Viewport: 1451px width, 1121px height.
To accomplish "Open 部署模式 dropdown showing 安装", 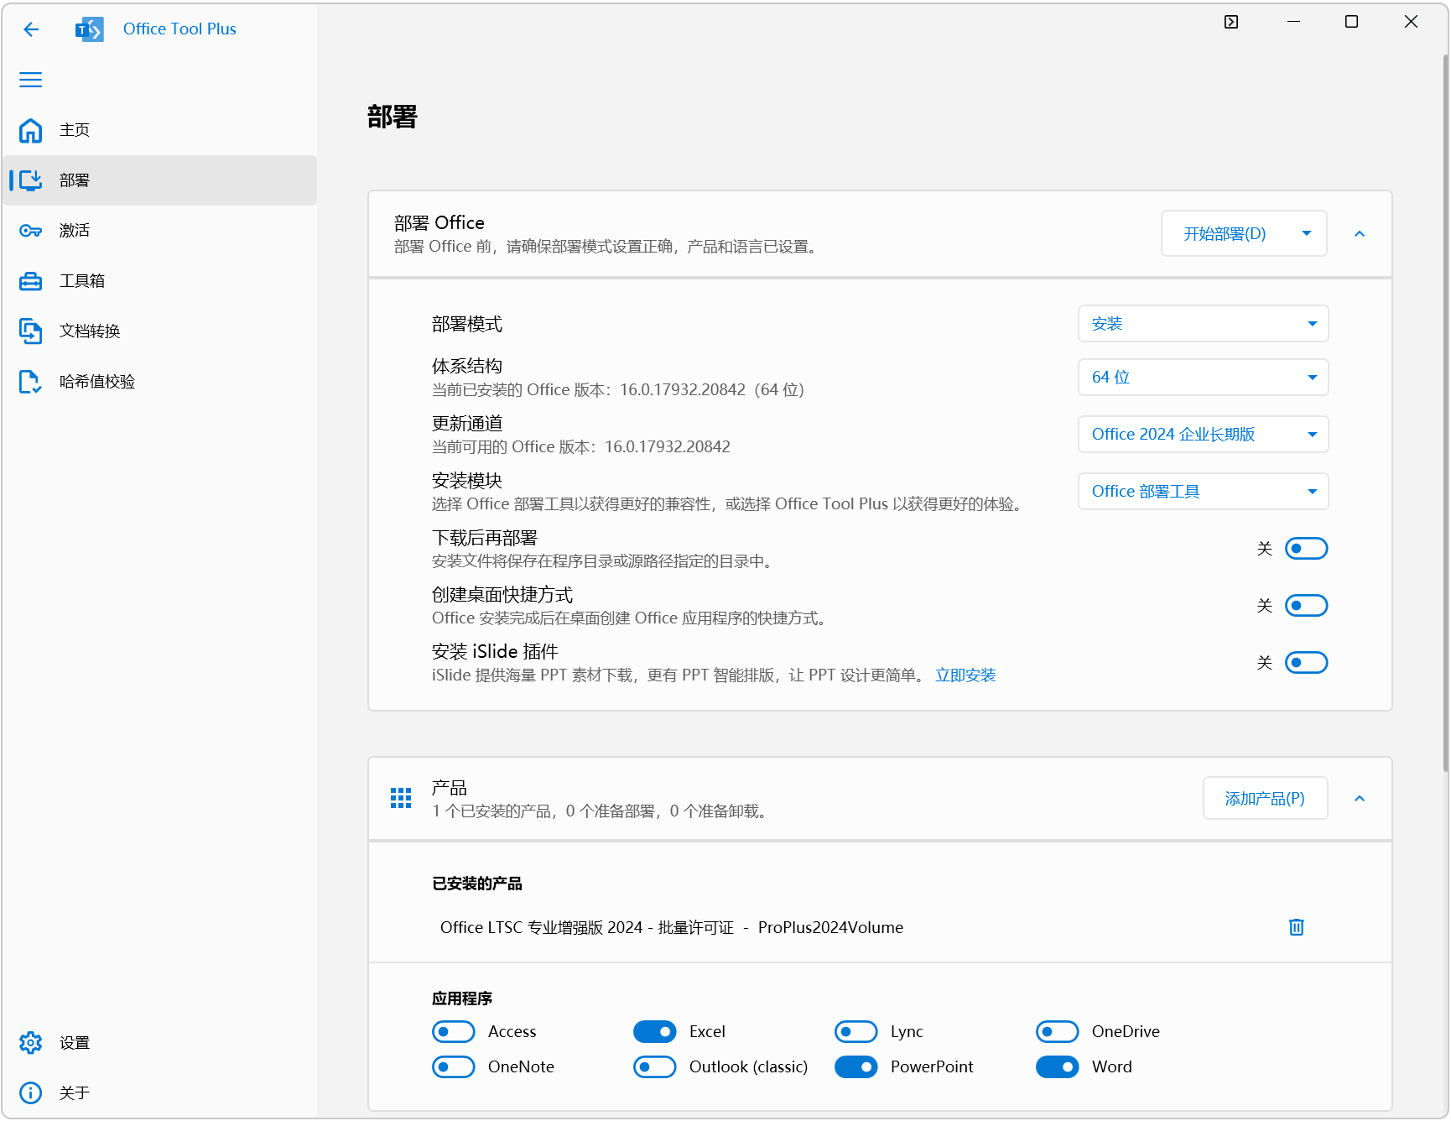I will (1204, 324).
